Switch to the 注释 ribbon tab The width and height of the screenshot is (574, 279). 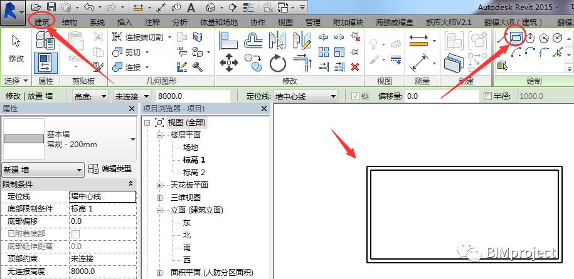point(152,23)
